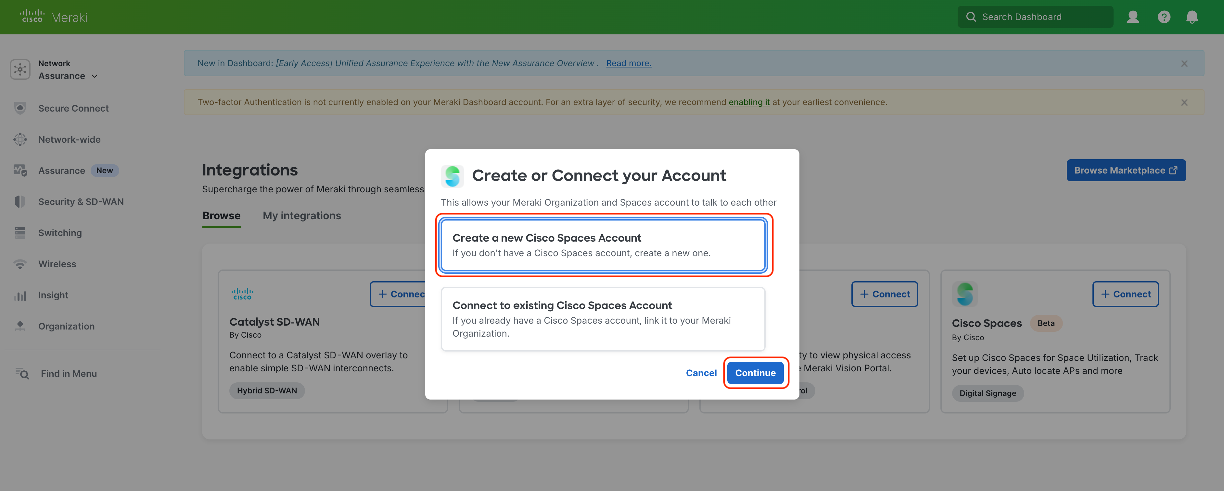Image resolution: width=1224 pixels, height=491 pixels.
Task: Click Browse Marketplace button
Action: click(1126, 170)
